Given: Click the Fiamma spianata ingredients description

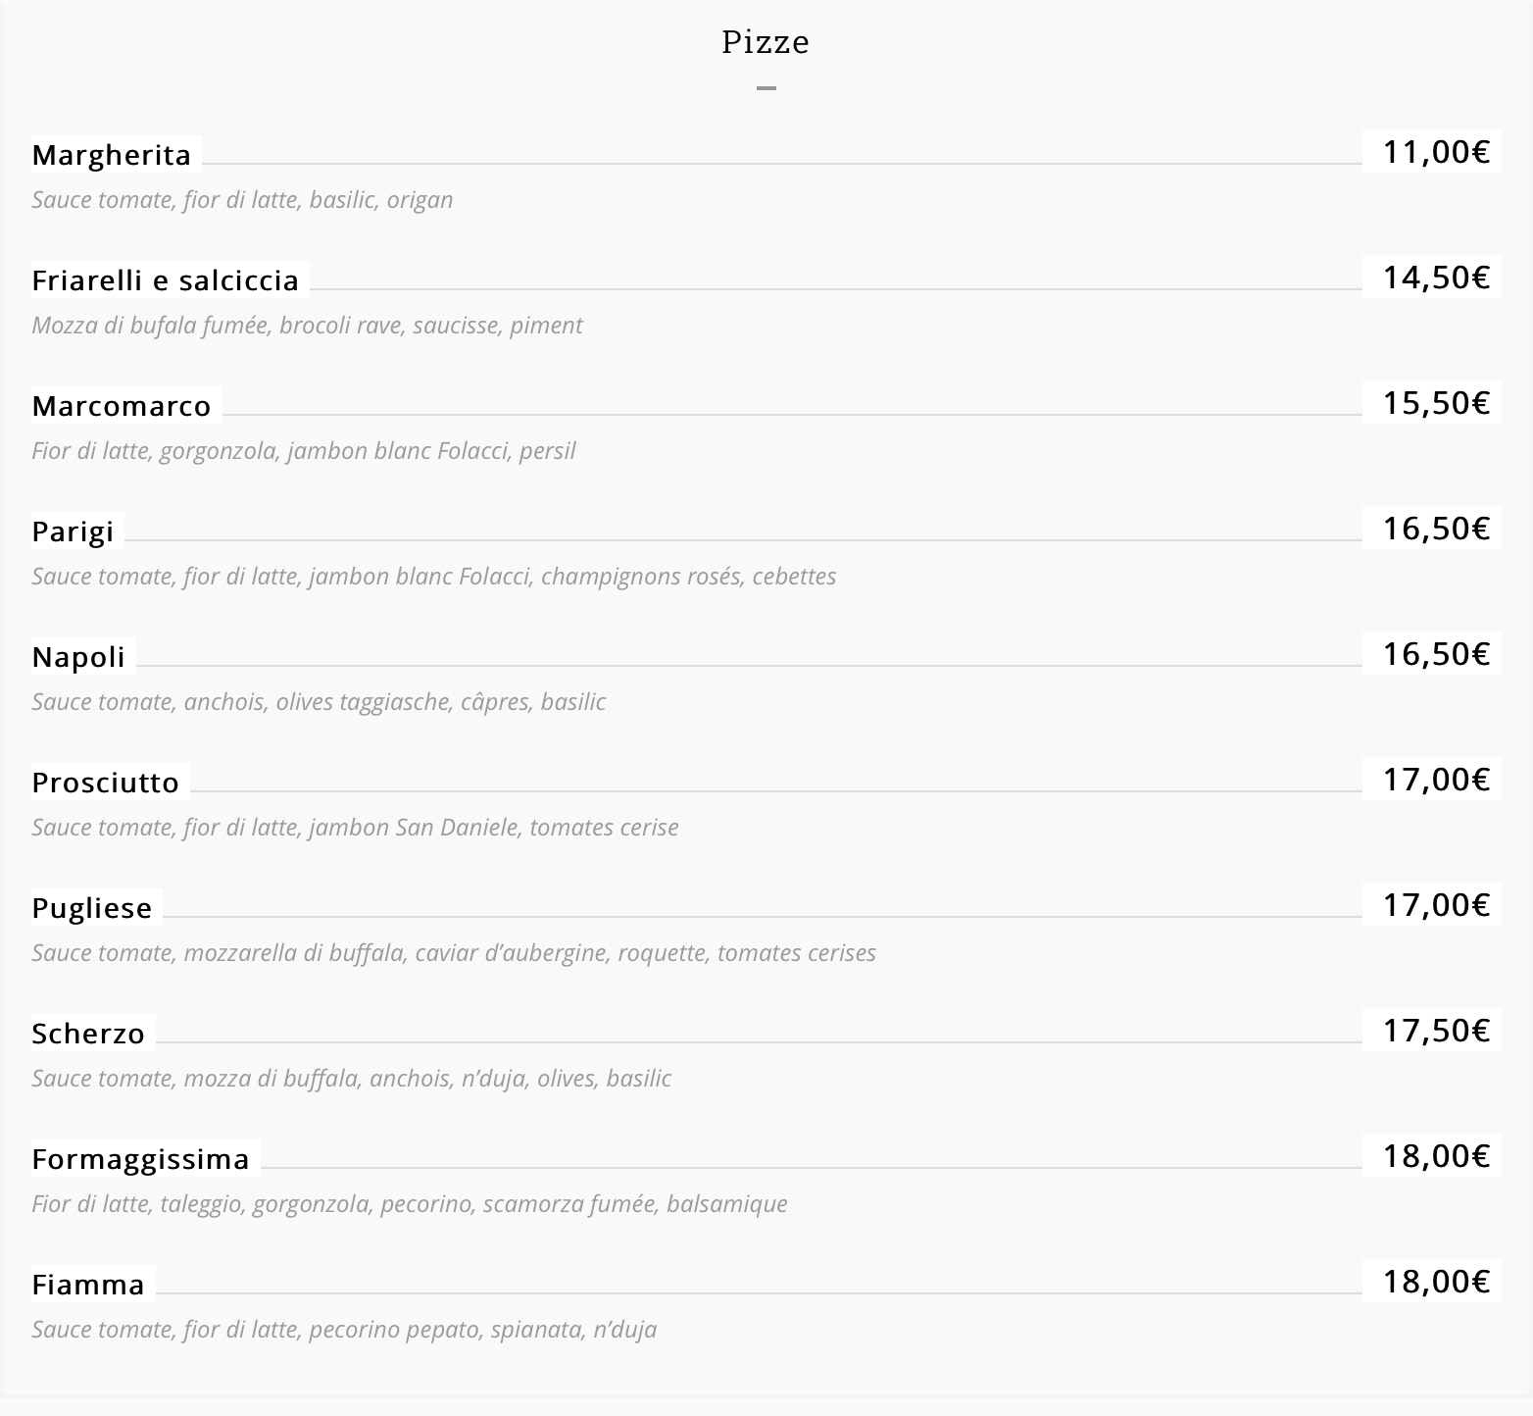Looking at the screenshot, I should click(x=344, y=1330).
